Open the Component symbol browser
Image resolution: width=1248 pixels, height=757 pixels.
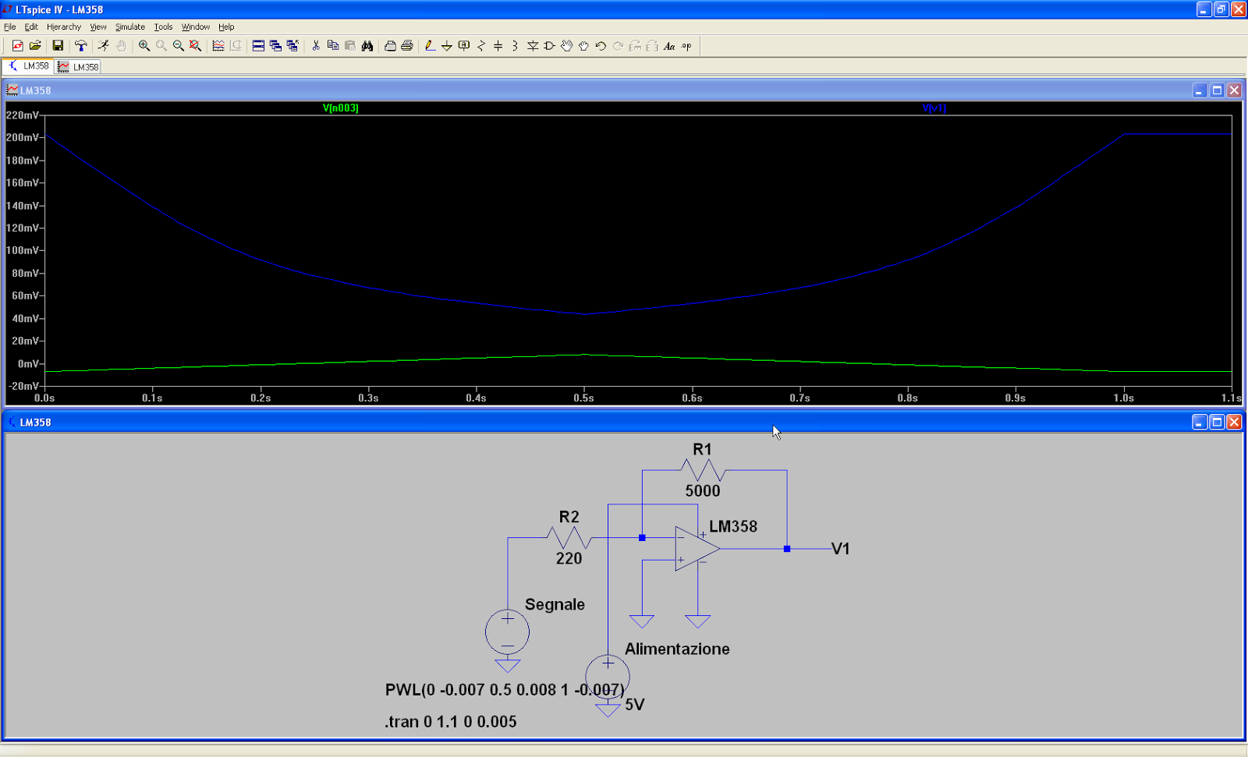(549, 46)
